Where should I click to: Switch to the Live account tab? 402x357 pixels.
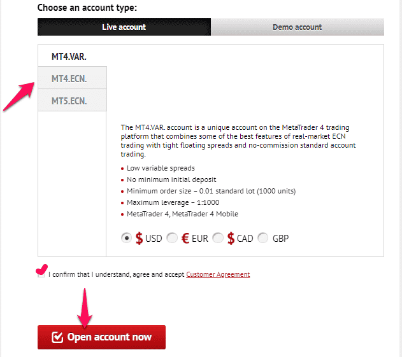124,27
